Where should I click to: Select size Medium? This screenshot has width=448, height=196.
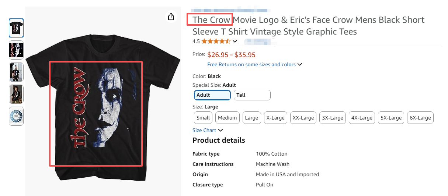point(227,118)
